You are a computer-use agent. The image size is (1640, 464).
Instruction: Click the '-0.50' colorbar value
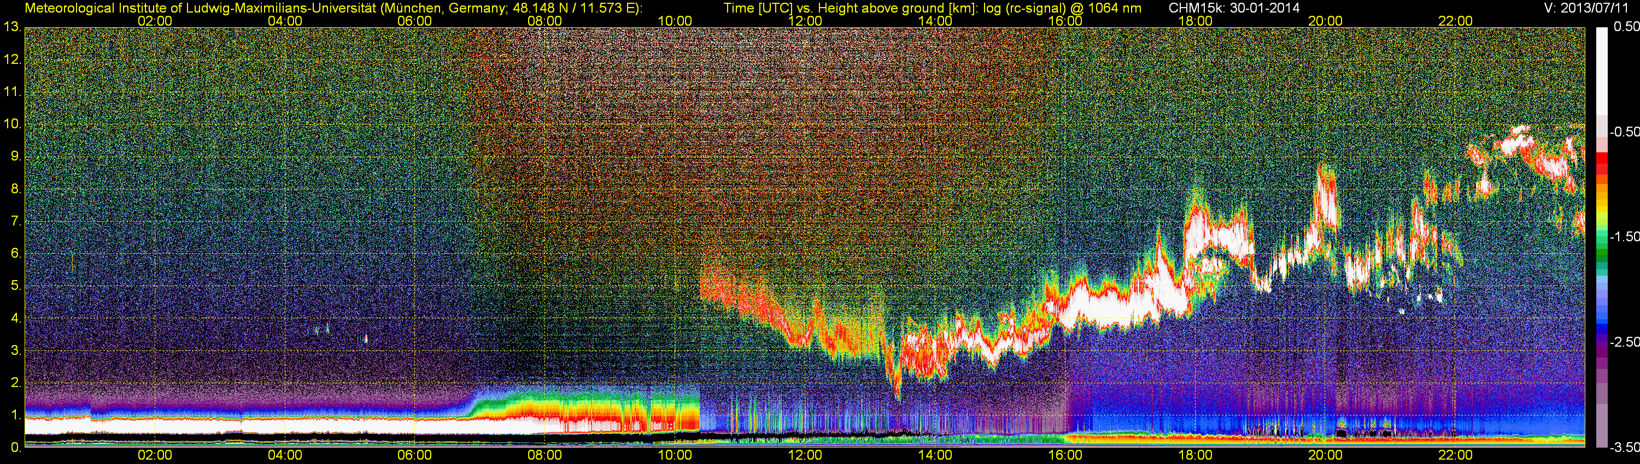[x=1624, y=132]
